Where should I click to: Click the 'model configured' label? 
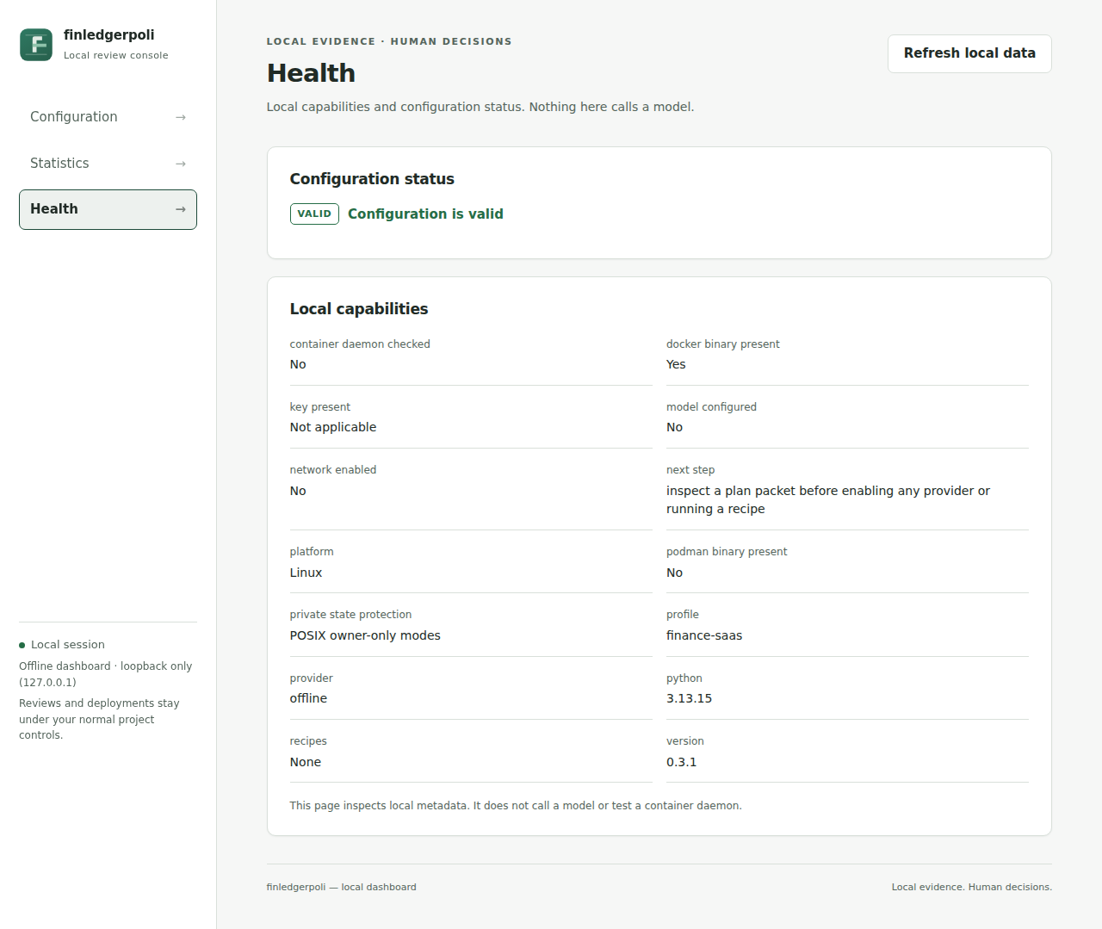point(711,406)
